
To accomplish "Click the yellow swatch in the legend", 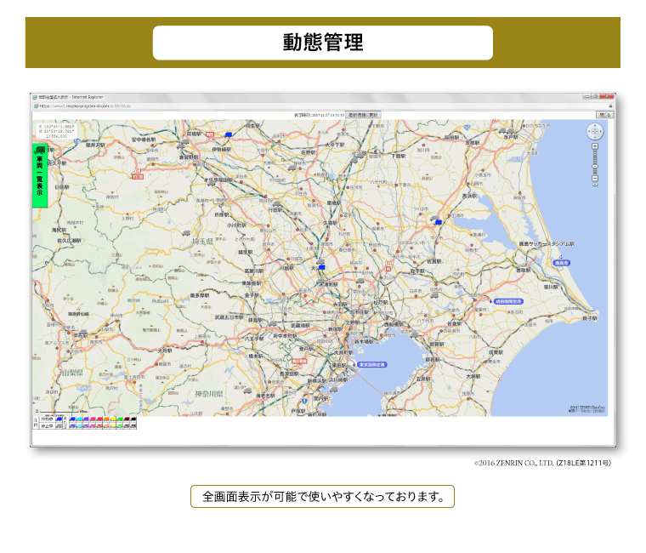I will coord(111,419).
